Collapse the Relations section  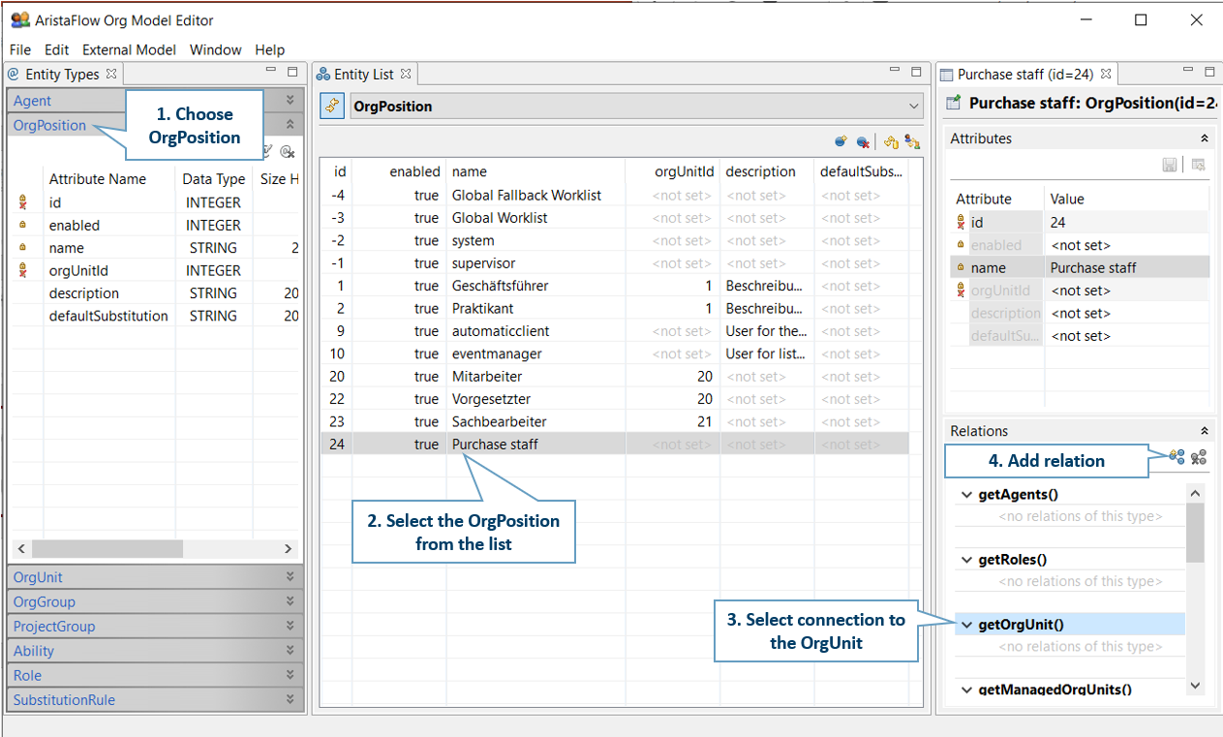click(x=1204, y=431)
